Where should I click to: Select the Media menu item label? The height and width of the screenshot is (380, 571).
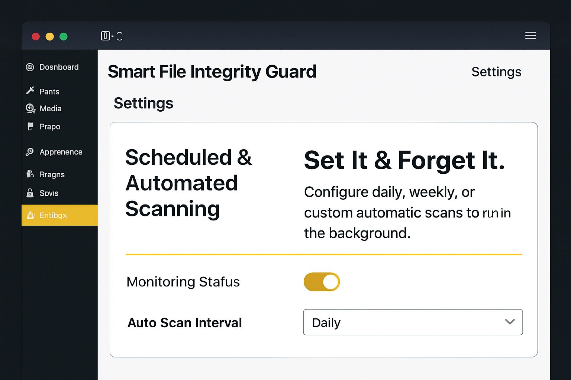pos(51,109)
